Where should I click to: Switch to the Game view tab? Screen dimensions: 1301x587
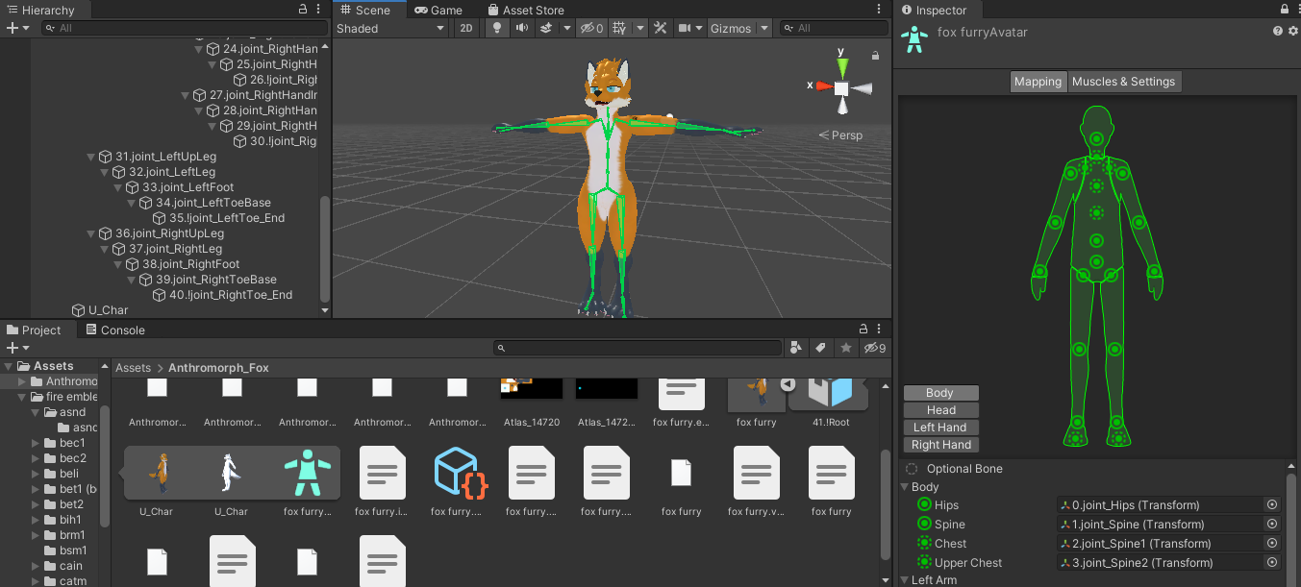click(x=438, y=10)
